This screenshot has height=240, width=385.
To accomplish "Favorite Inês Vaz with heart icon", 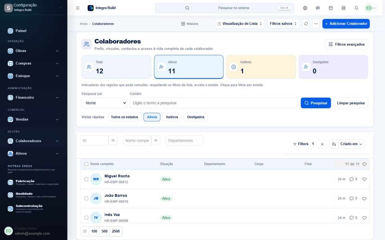I will [x=364, y=218].
